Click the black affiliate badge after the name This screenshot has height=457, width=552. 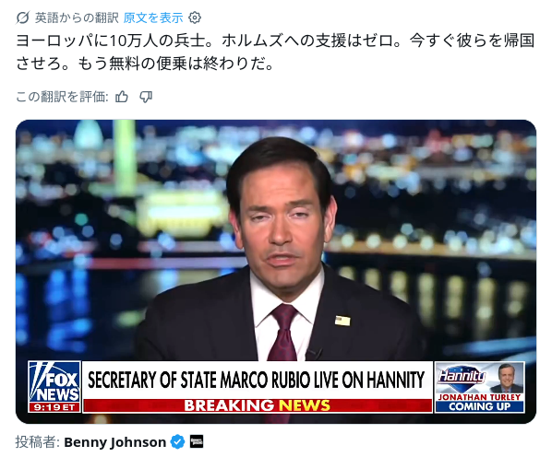click(x=197, y=442)
